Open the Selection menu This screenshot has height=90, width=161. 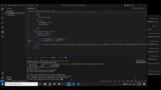[x=14, y=5]
